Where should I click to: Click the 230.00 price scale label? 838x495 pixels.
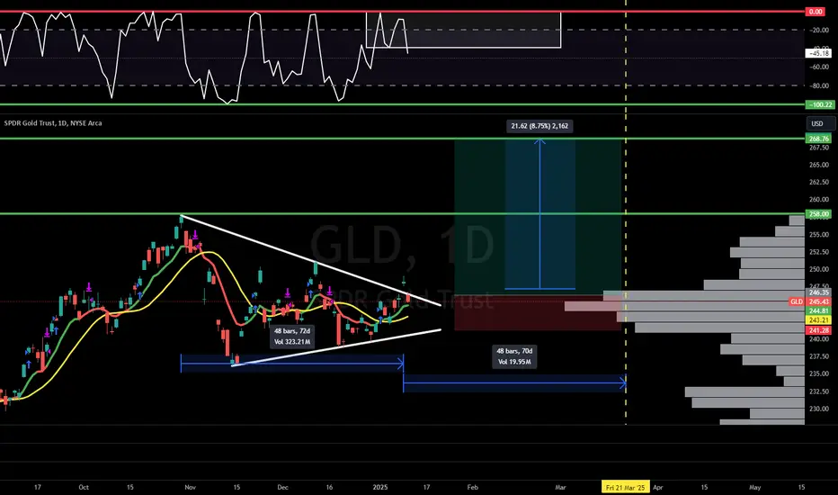(x=819, y=409)
